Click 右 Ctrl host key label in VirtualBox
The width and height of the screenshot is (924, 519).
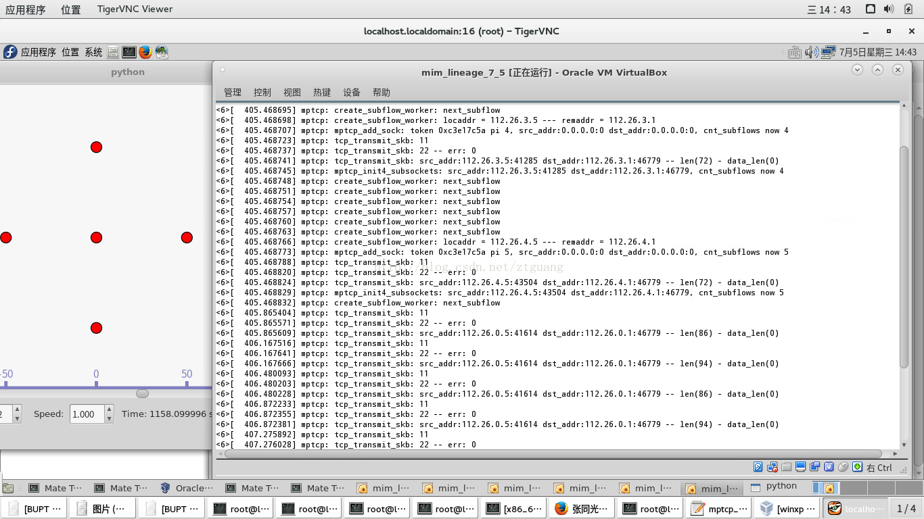tap(879, 468)
